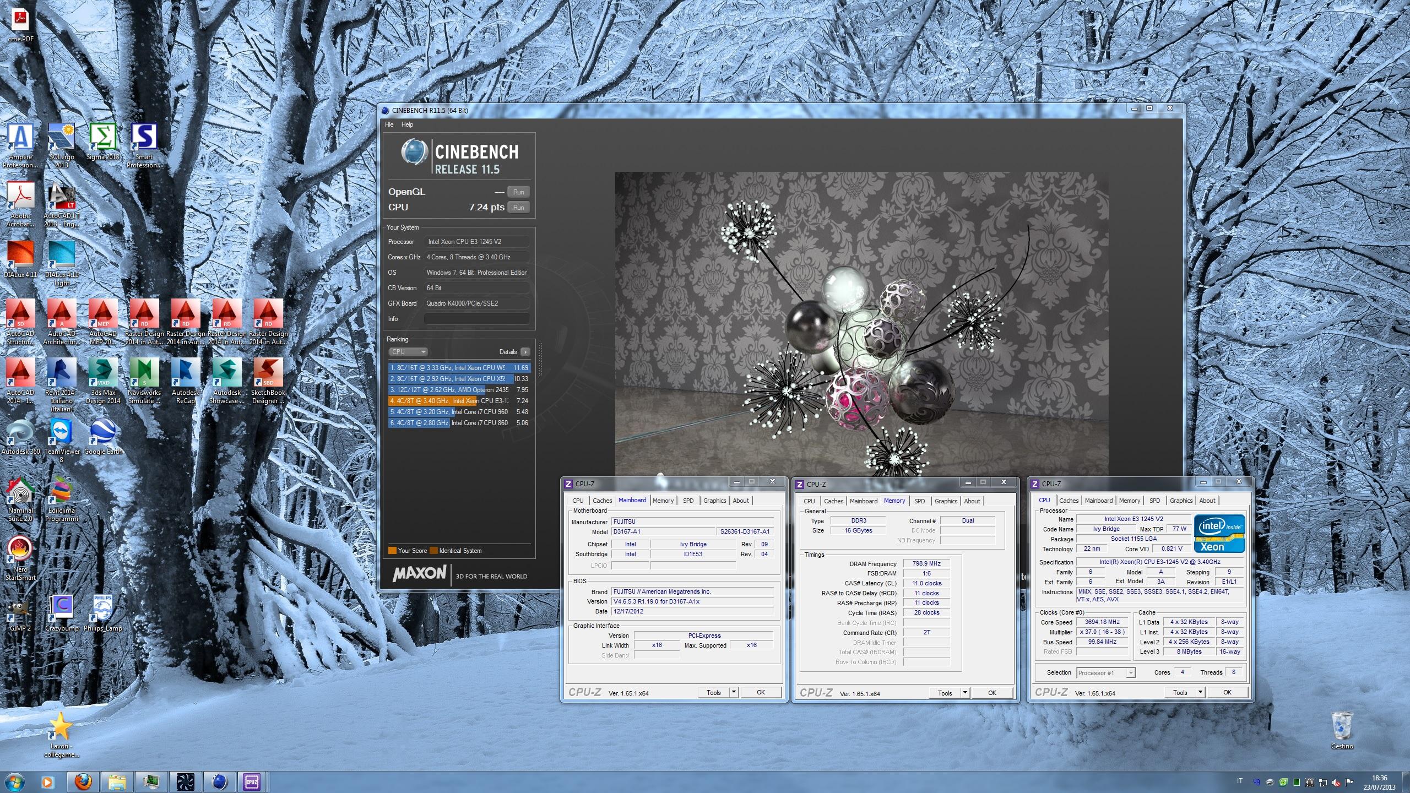Launch Navisworks Simulate shortcut

click(144, 382)
